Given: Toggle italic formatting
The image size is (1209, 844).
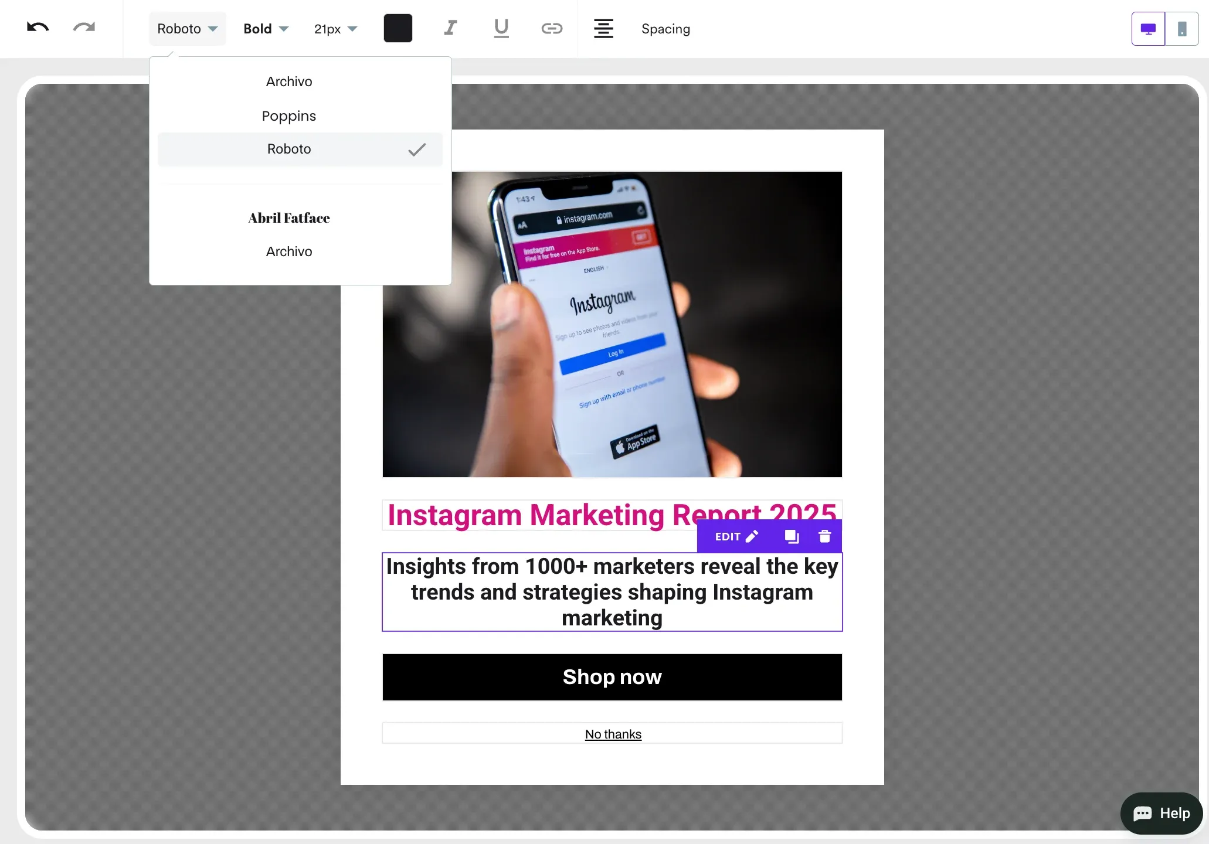Looking at the screenshot, I should point(450,28).
